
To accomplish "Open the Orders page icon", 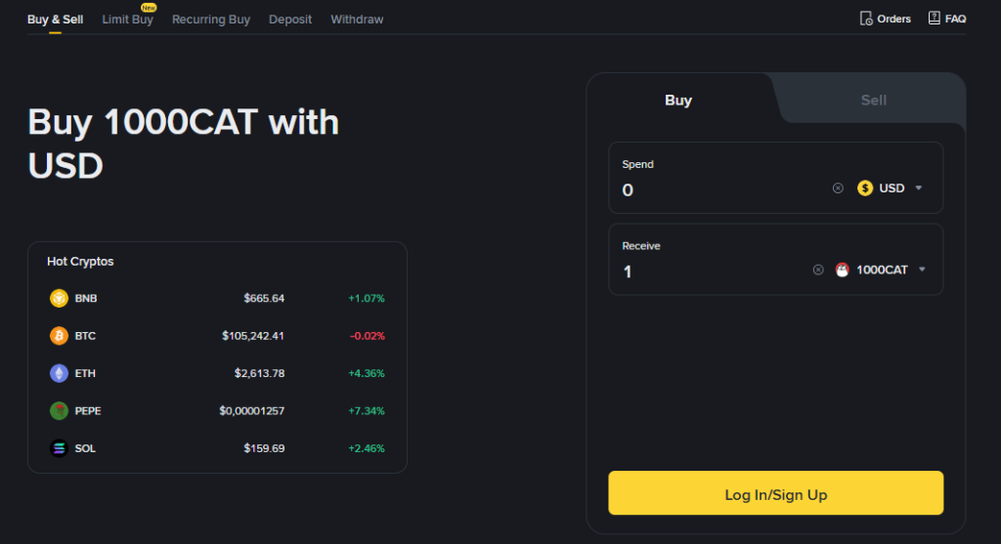I will click(x=865, y=19).
